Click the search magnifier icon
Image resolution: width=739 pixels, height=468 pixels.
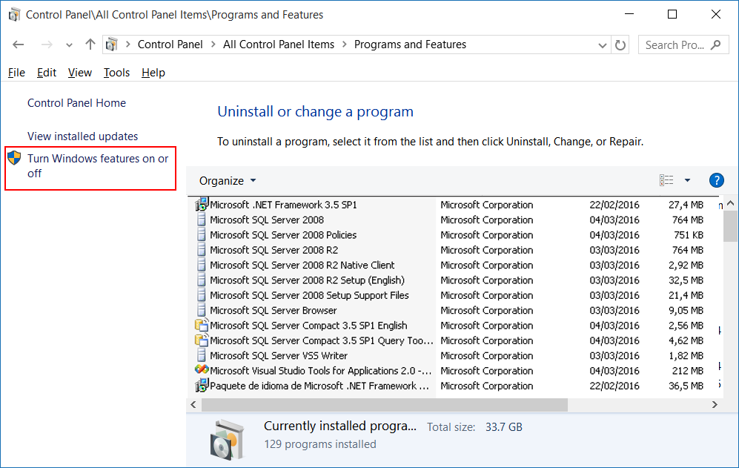pyautogui.click(x=716, y=45)
